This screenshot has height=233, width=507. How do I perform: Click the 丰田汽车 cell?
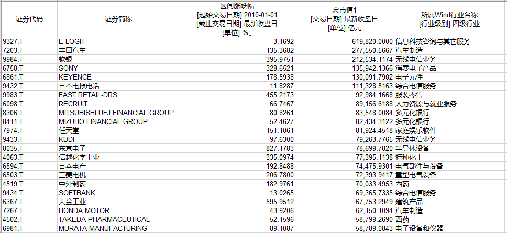[x=118, y=50]
